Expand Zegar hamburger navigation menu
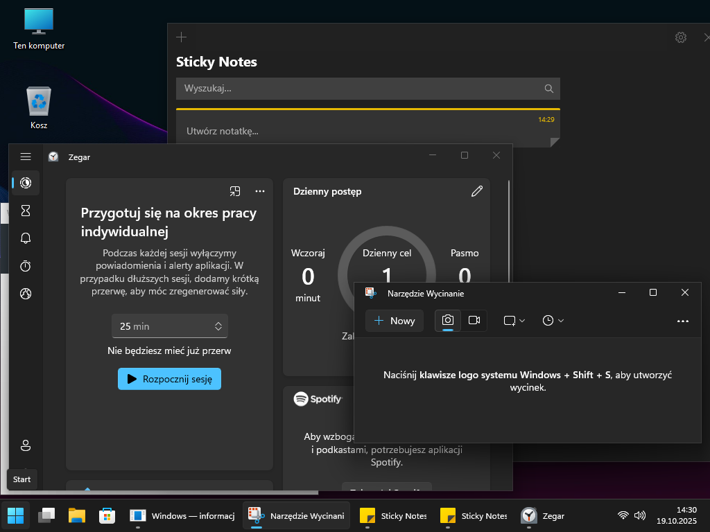The width and height of the screenshot is (710, 532). pos(26,157)
